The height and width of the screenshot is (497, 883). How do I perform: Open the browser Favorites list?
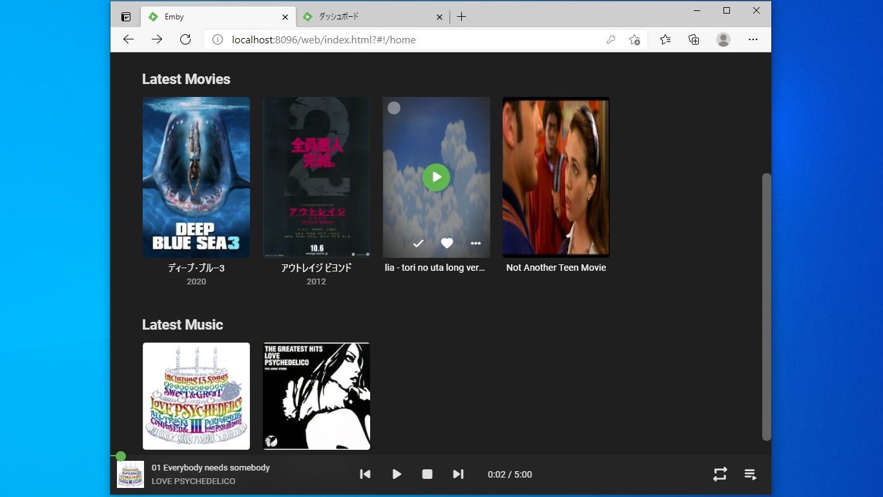coord(665,39)
